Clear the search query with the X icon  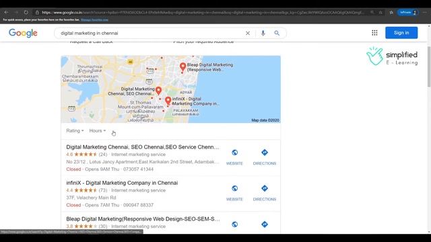click(248, 33)
